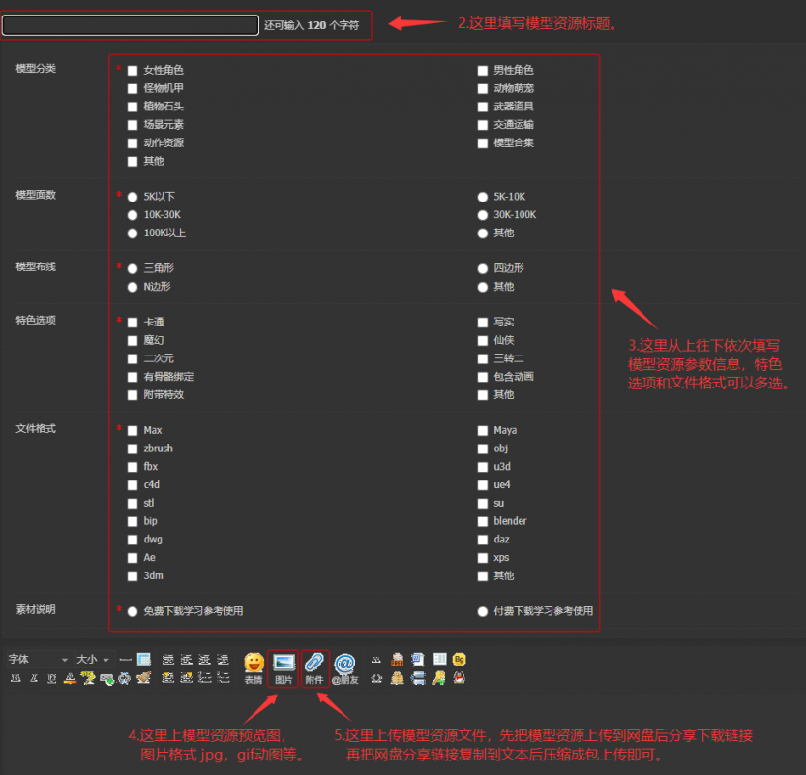The width and height of the screenshot is (806, 775).
Task: Insert a table using the grid icon
Action: click(x=144, y=659)
